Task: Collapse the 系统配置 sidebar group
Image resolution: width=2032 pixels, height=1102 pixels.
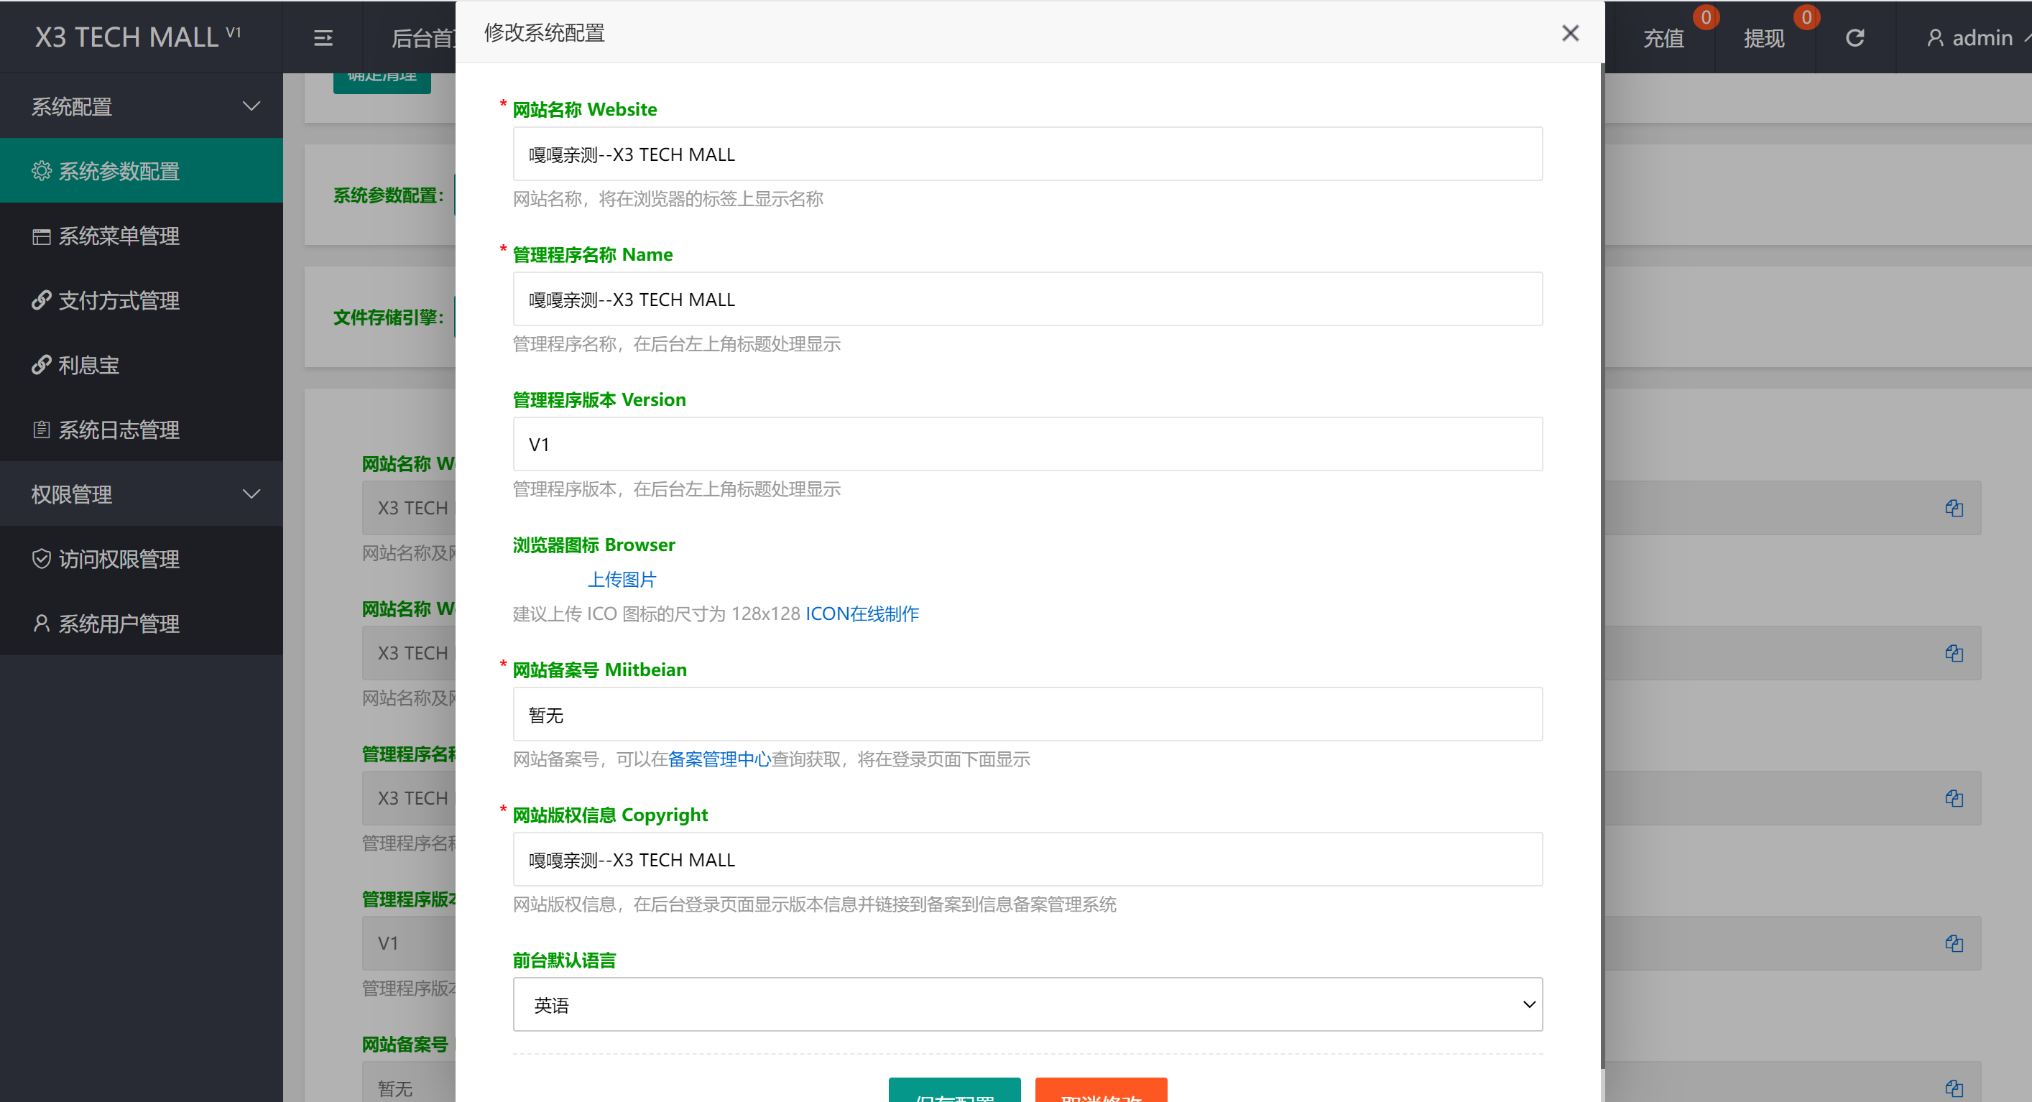Action: click(x=142, y=106)
